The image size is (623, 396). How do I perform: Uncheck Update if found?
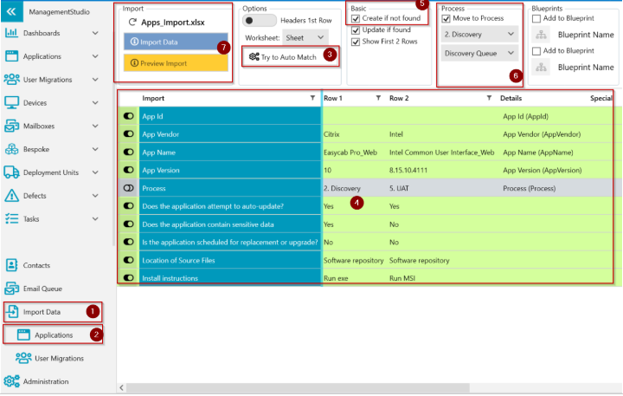click(x=356, y=30)
